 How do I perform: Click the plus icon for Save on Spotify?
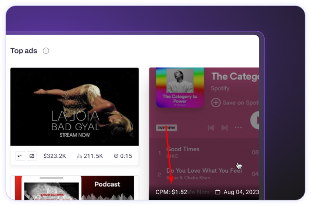(x=216, y=102)
